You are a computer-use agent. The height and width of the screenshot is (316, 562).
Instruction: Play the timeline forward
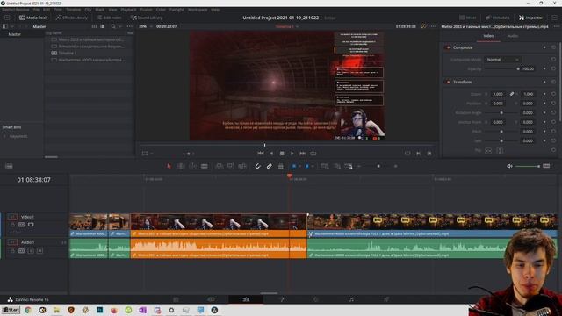292,154
